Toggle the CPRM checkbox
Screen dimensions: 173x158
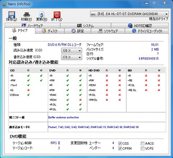click(120, 148)
